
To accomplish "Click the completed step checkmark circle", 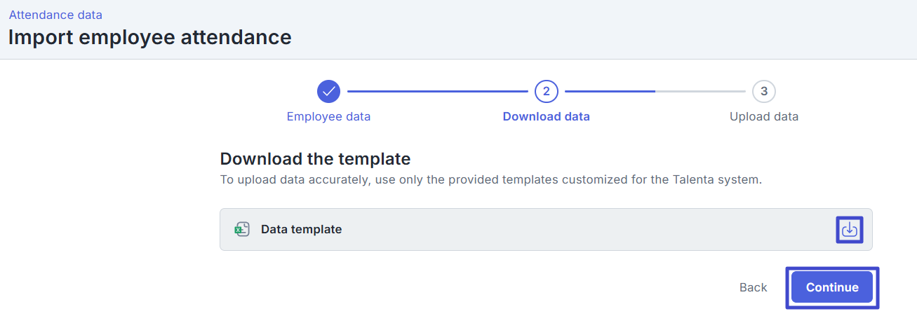I will [x=328, y=91].
